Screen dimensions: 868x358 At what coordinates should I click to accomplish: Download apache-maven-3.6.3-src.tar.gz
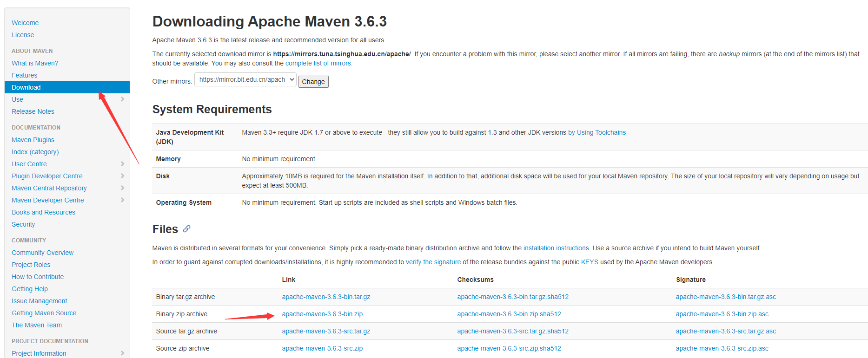coord(326,331)
